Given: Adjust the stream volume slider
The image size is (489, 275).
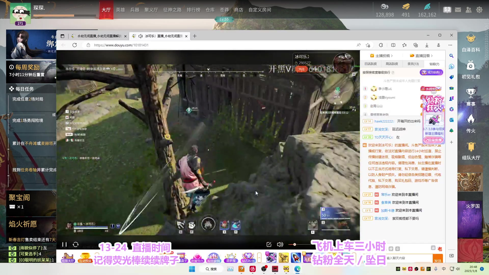Looking at the screenshot, I should [x=294, y=244].
